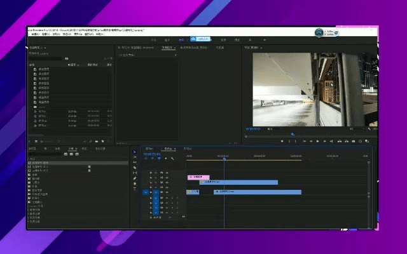The height and width of the screenshot is (254, 407).
Task: Click the Add Marker icon in timeline
Action: [x=165, y=158]
